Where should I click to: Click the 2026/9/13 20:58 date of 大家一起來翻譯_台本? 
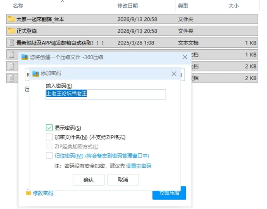click(x=137, y=19)
